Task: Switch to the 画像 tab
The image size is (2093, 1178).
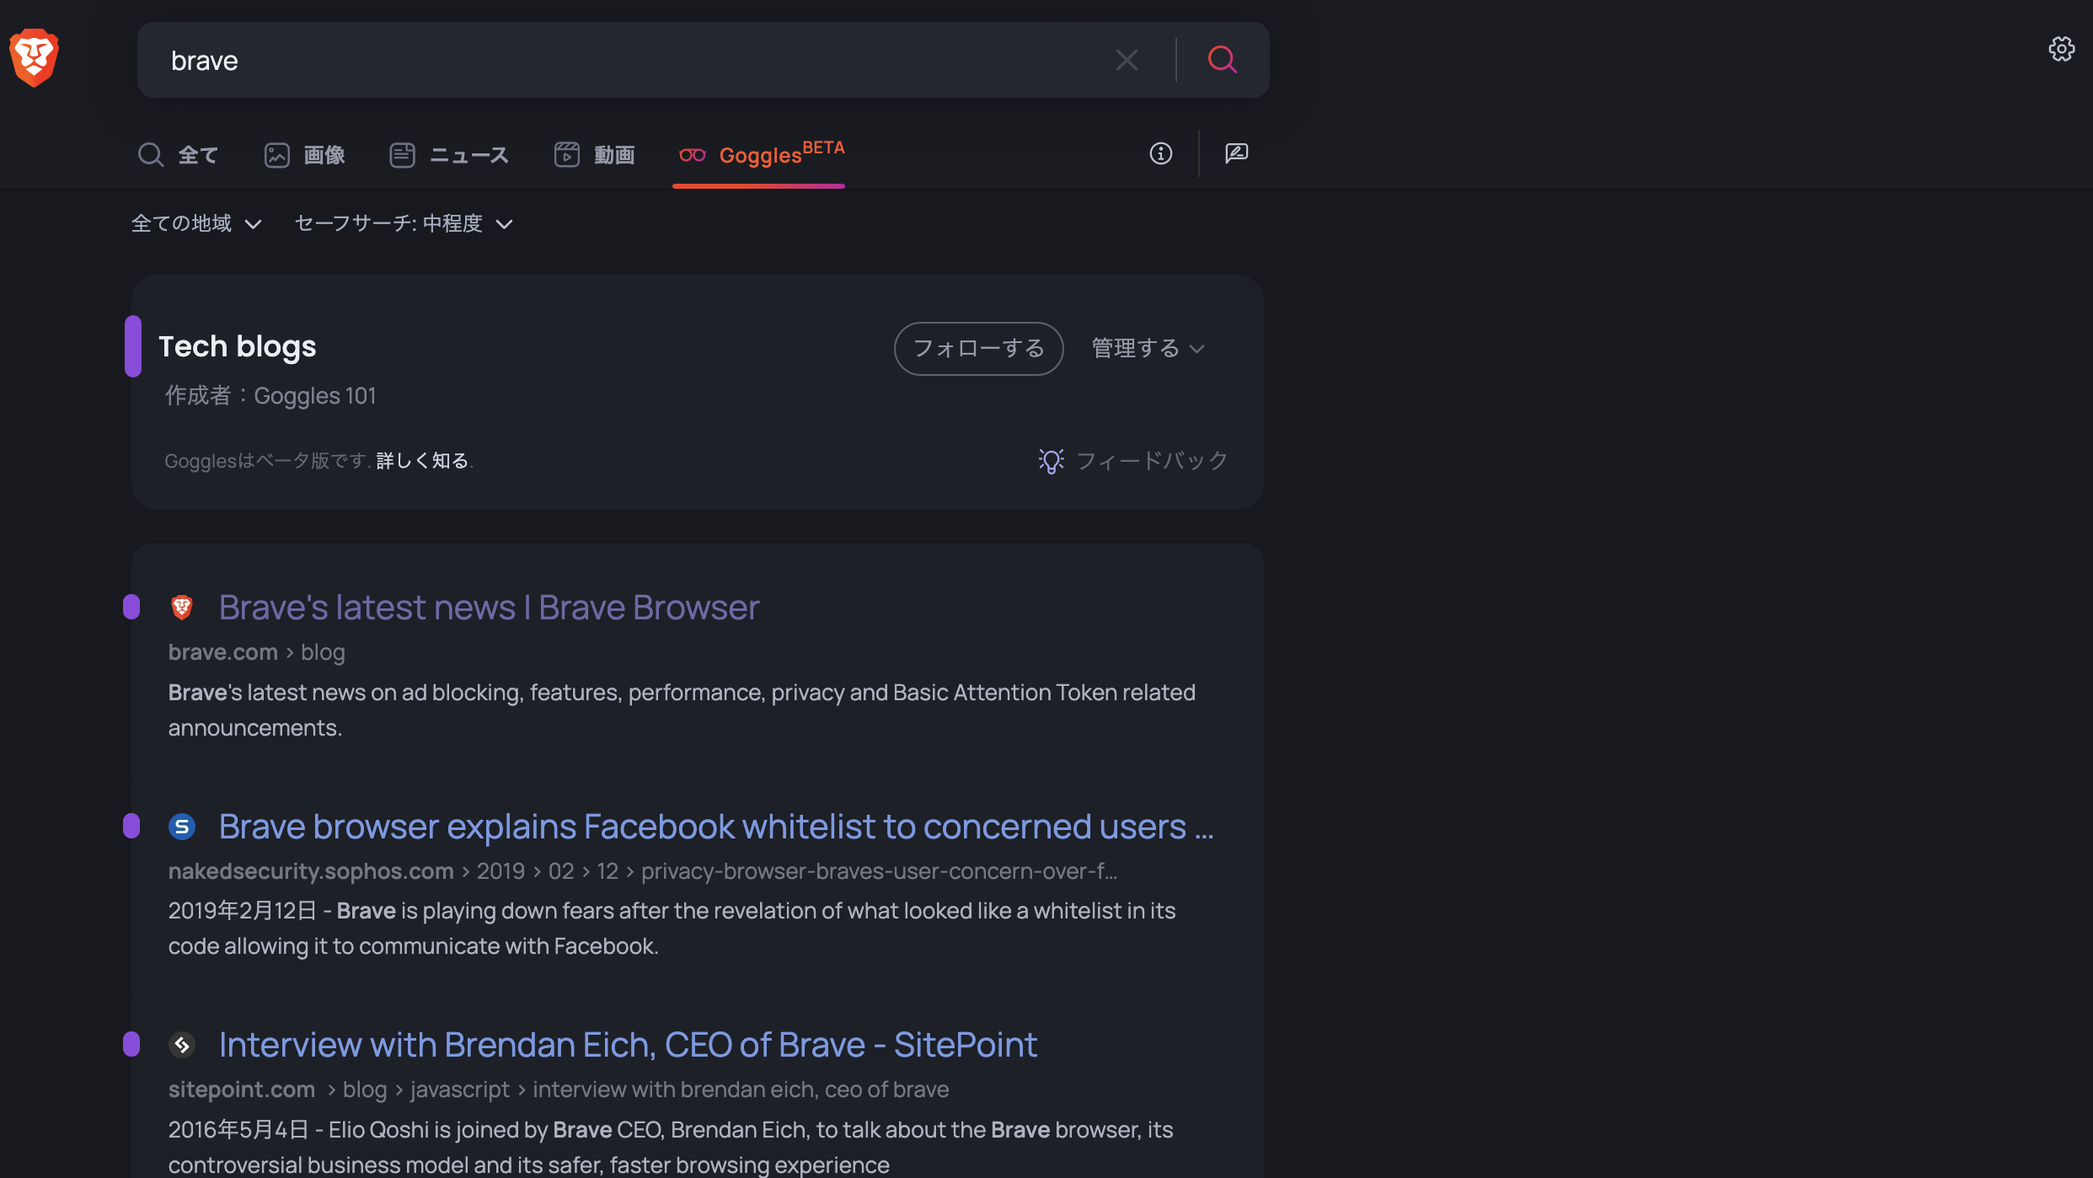Action: [304, 155]
